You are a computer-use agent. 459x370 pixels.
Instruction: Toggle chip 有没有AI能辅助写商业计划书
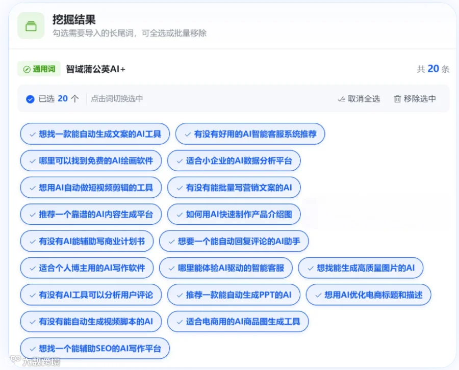coord(87,241)
